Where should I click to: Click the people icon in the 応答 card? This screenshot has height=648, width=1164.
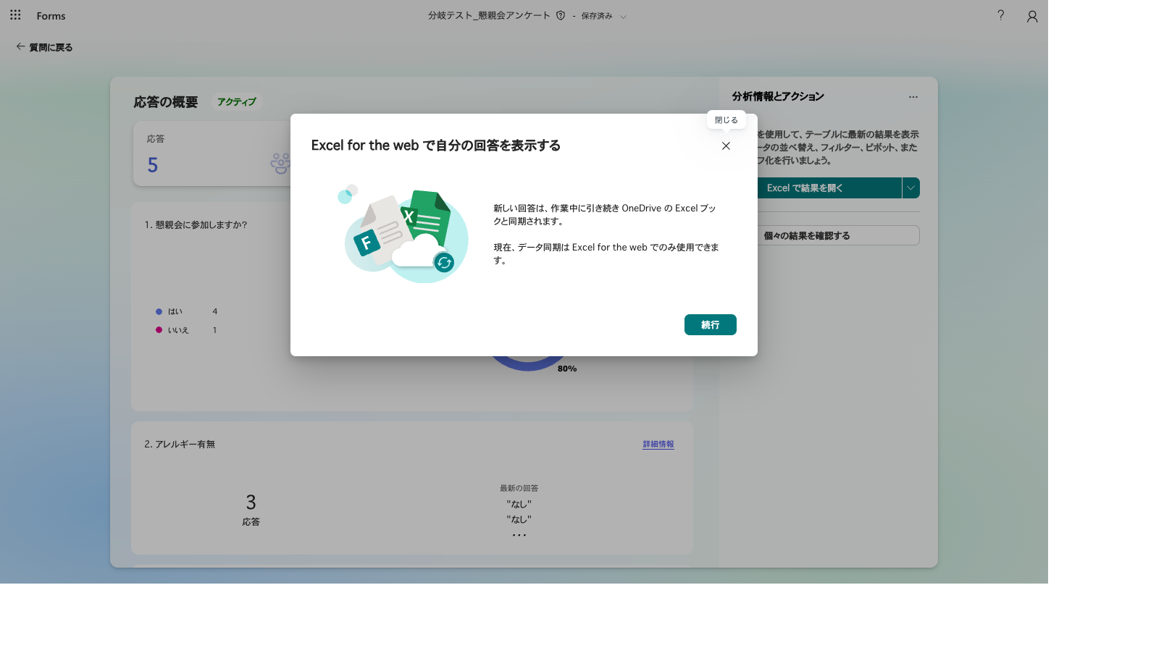click(x=280, y=164)
